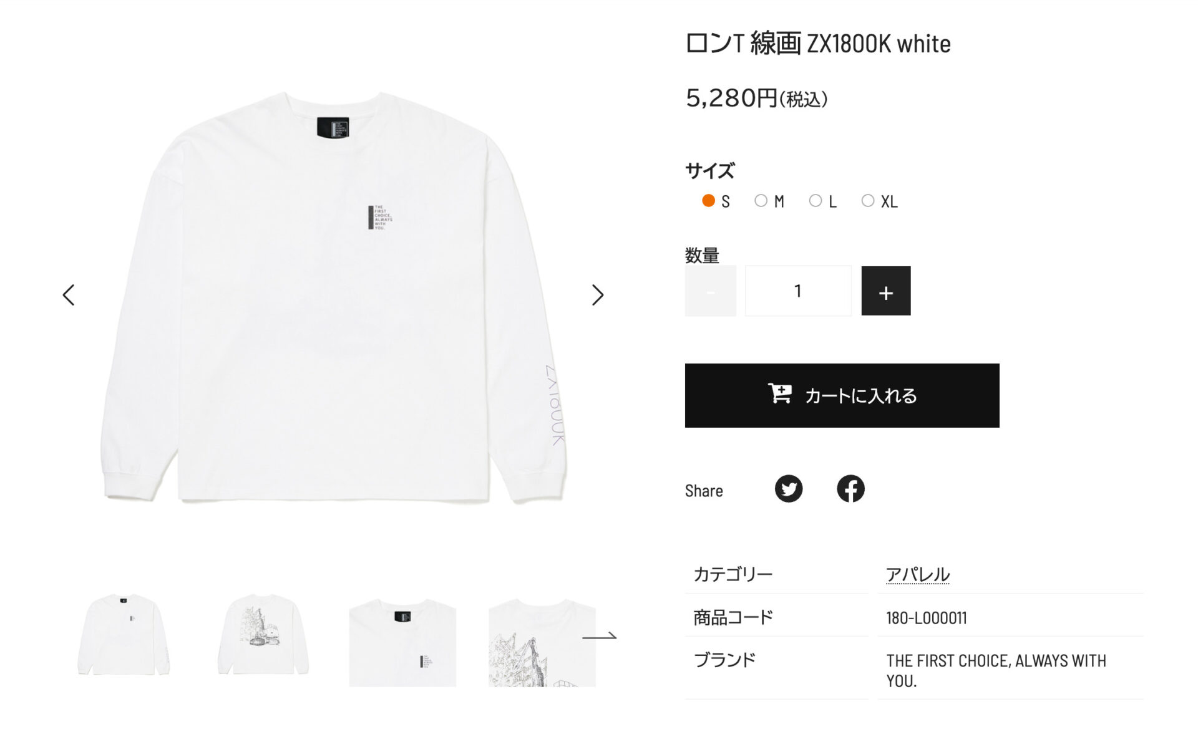Click the main white shirt product image
Viewport: 1198px width, 742px height.
coord(334,296)
